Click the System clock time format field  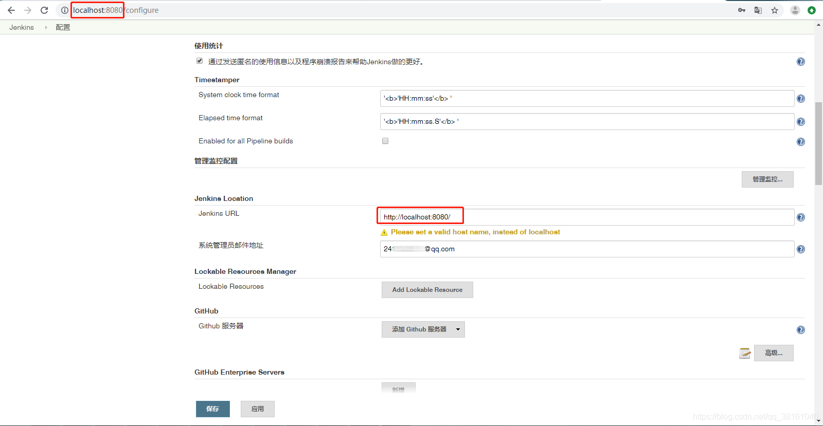587,99
